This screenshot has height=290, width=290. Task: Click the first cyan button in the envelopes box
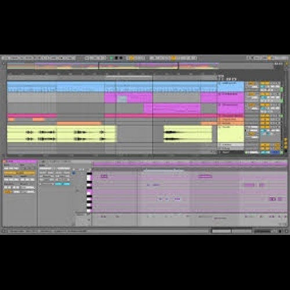(58, 184)
